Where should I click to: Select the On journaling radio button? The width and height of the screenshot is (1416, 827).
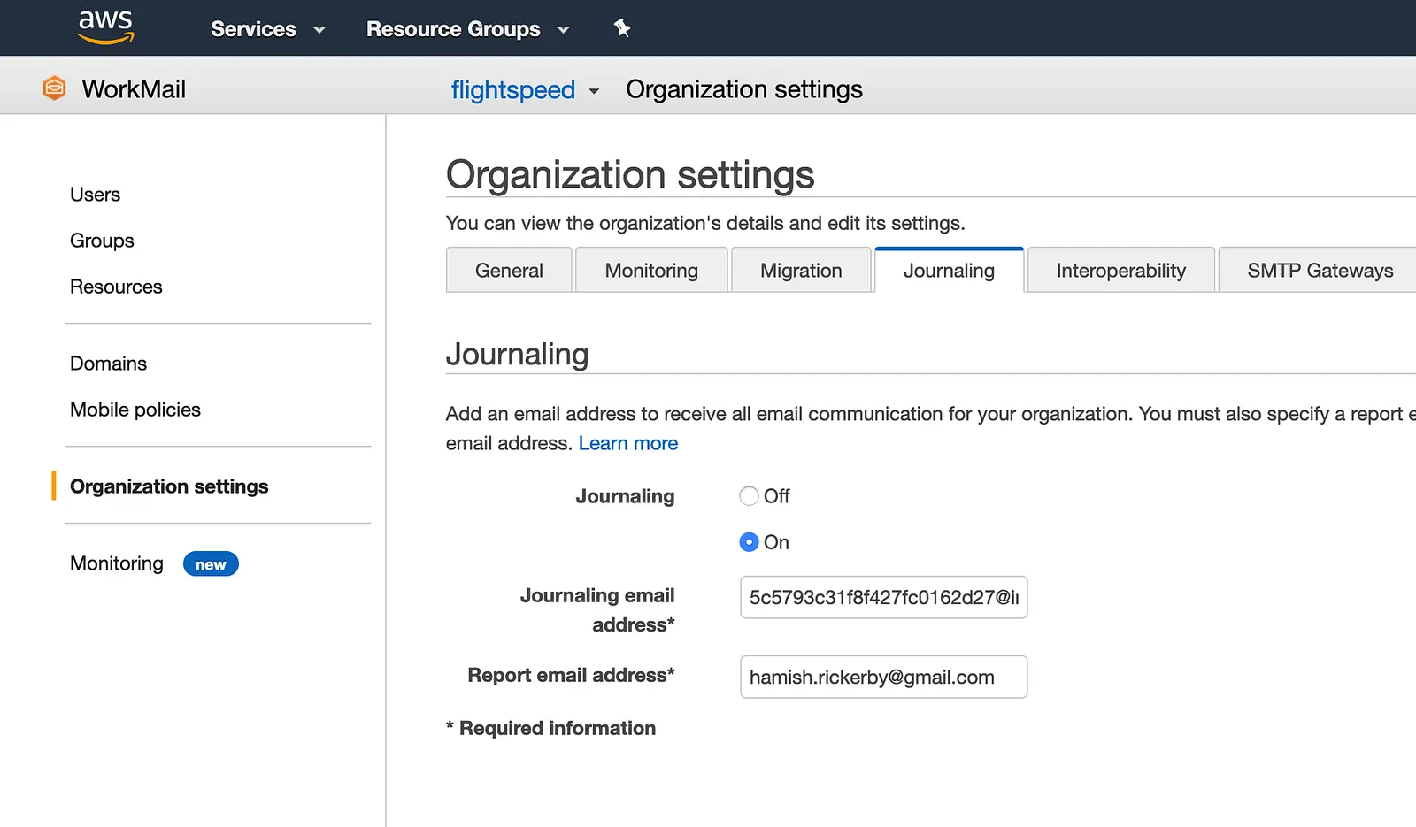[x=749, y=542]
